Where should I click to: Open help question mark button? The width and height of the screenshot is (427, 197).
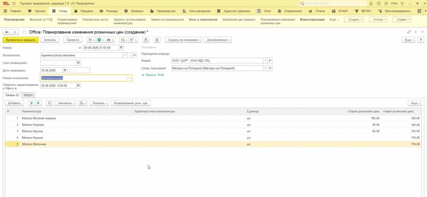[421, 40]
